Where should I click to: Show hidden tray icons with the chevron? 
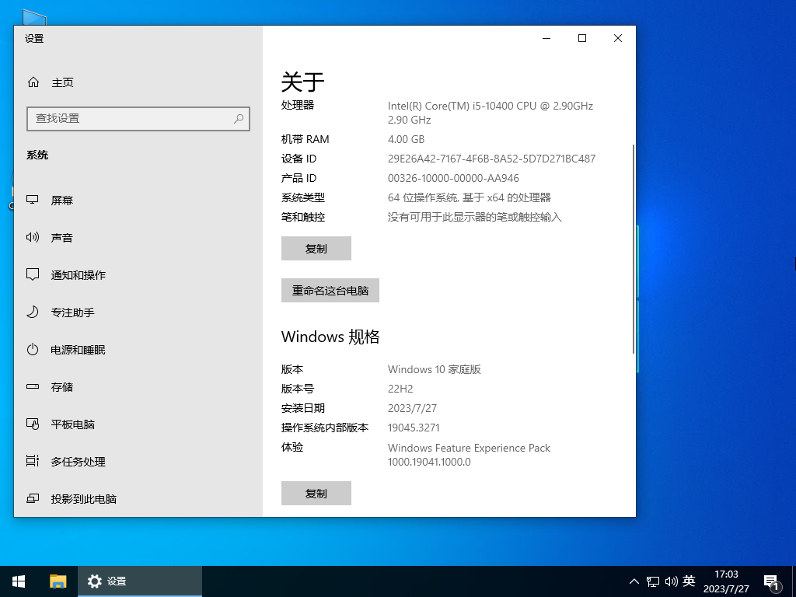[x=634, y=581]
